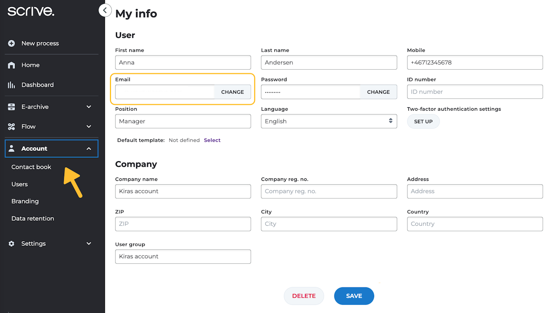
Task: Click CHANGE next to Email field
Action: 232,92
